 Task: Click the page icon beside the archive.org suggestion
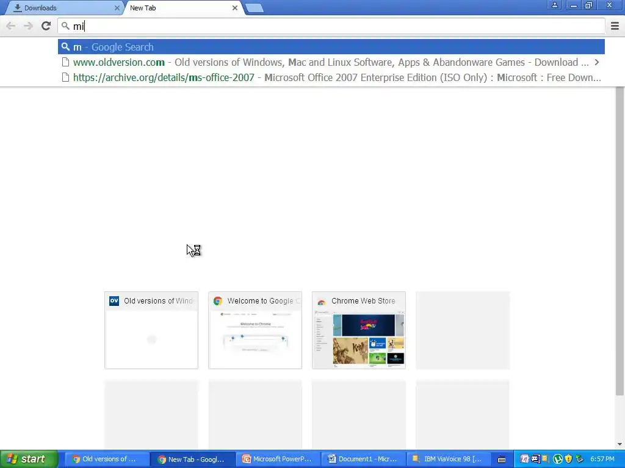coord(65,77)
